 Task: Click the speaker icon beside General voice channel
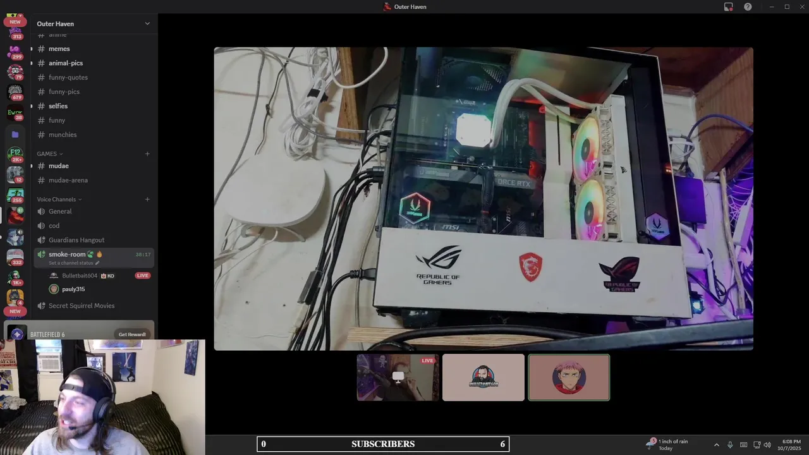tap(41, 211)
